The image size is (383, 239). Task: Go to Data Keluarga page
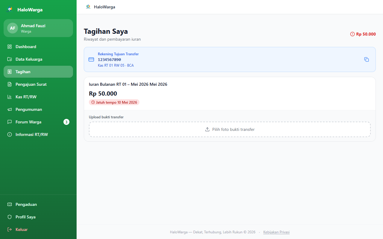[x=38, y=59]
